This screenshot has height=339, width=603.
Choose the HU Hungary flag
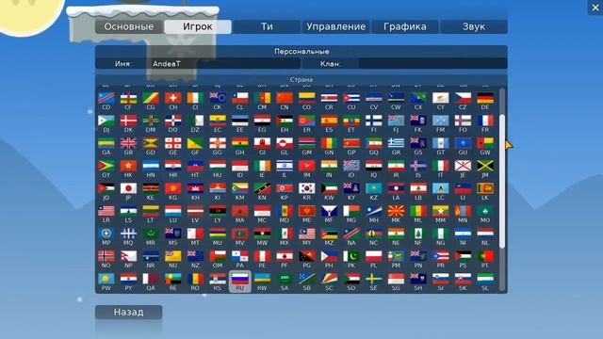point(218,166)
